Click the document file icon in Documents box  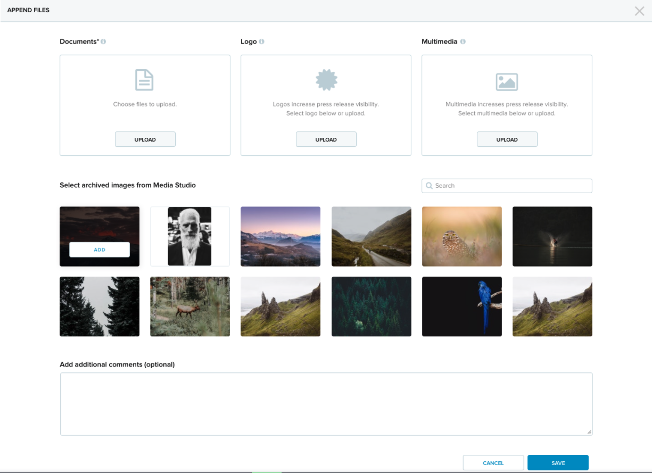144,80
